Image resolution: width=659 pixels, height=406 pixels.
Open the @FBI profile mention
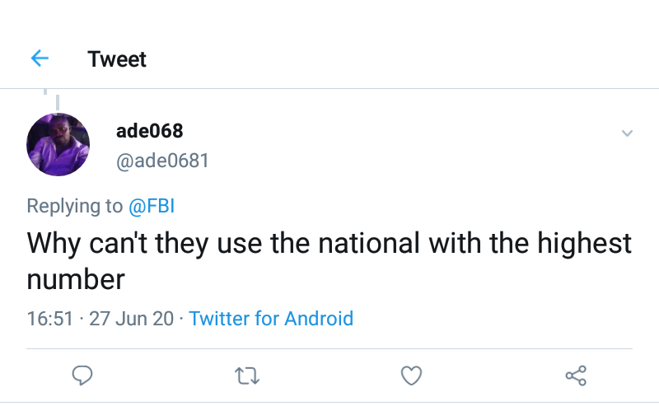coord(152,206)
